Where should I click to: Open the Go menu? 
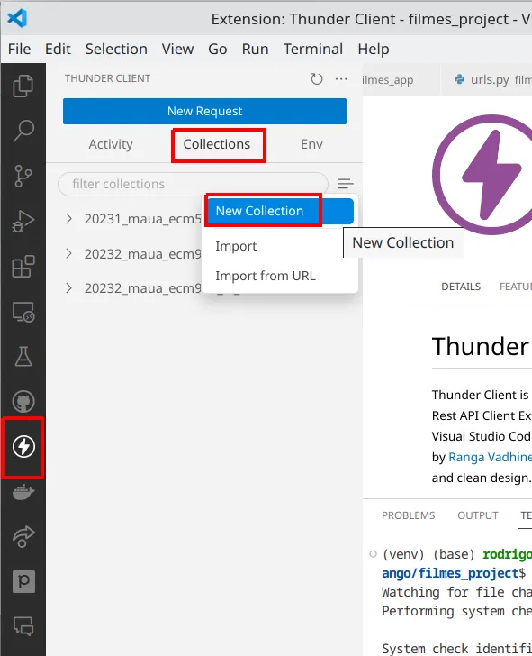tap(218, 49)
